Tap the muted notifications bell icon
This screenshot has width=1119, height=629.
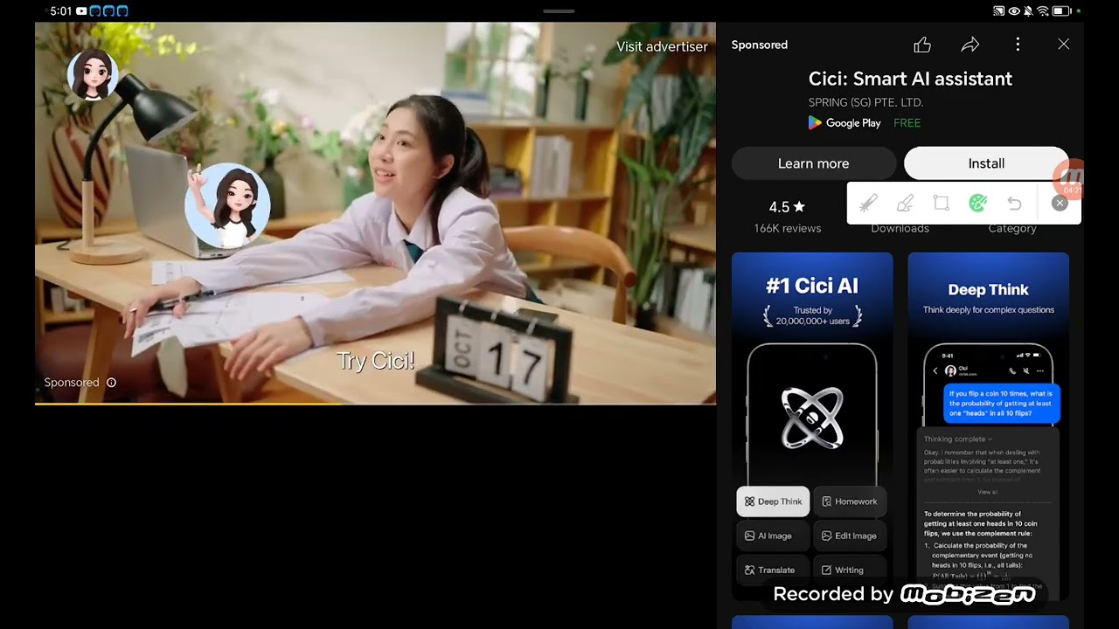click(x=1028, y=11)
